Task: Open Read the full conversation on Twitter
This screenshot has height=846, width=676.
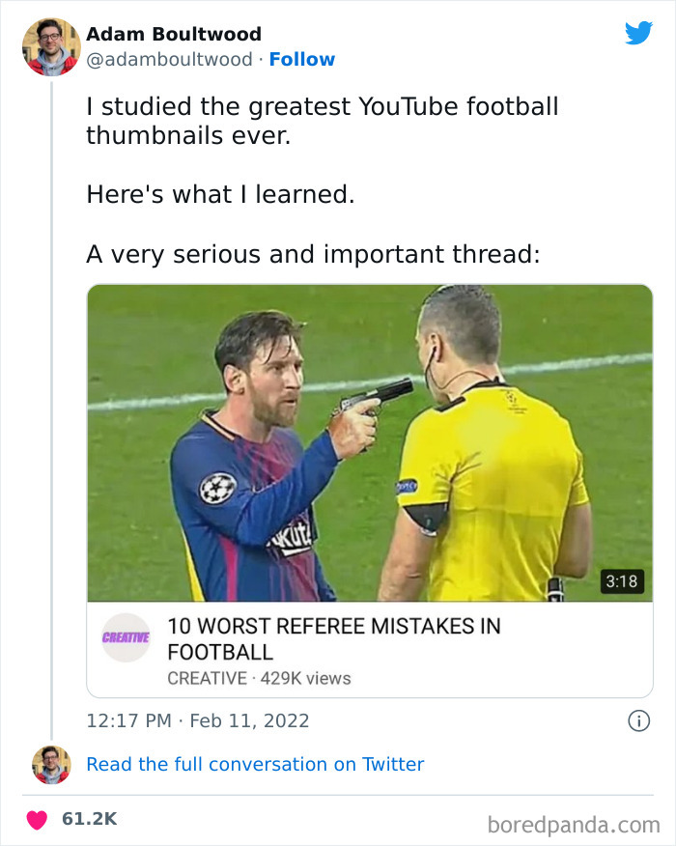Action: pos(256,764)
